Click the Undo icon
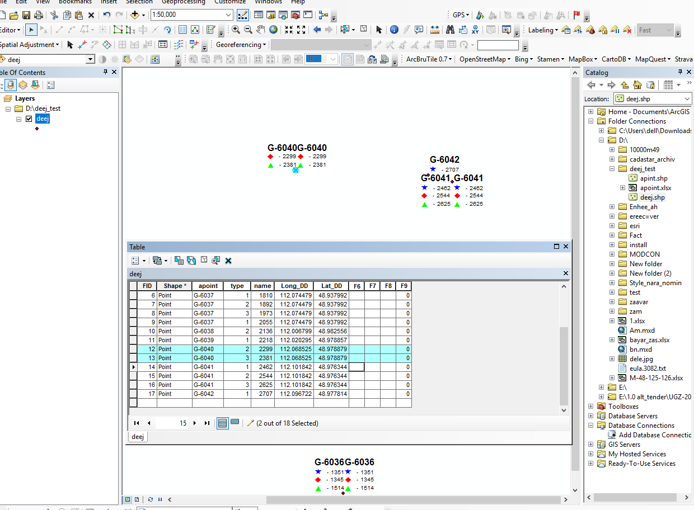694x510 pixels. click(107, 15)
